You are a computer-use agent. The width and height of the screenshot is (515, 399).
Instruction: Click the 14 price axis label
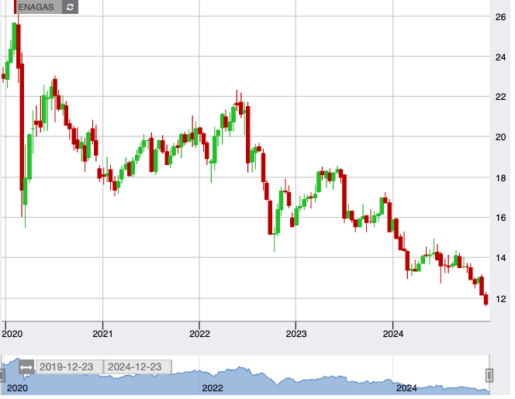[x=500, y=258]
